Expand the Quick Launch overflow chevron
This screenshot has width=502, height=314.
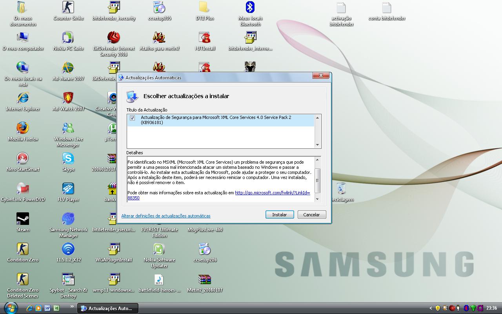[x=72, y=307]
